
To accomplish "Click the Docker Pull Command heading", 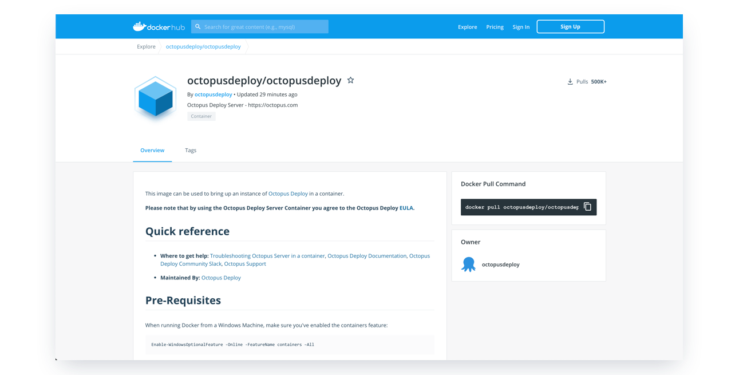I will (493, 184).
